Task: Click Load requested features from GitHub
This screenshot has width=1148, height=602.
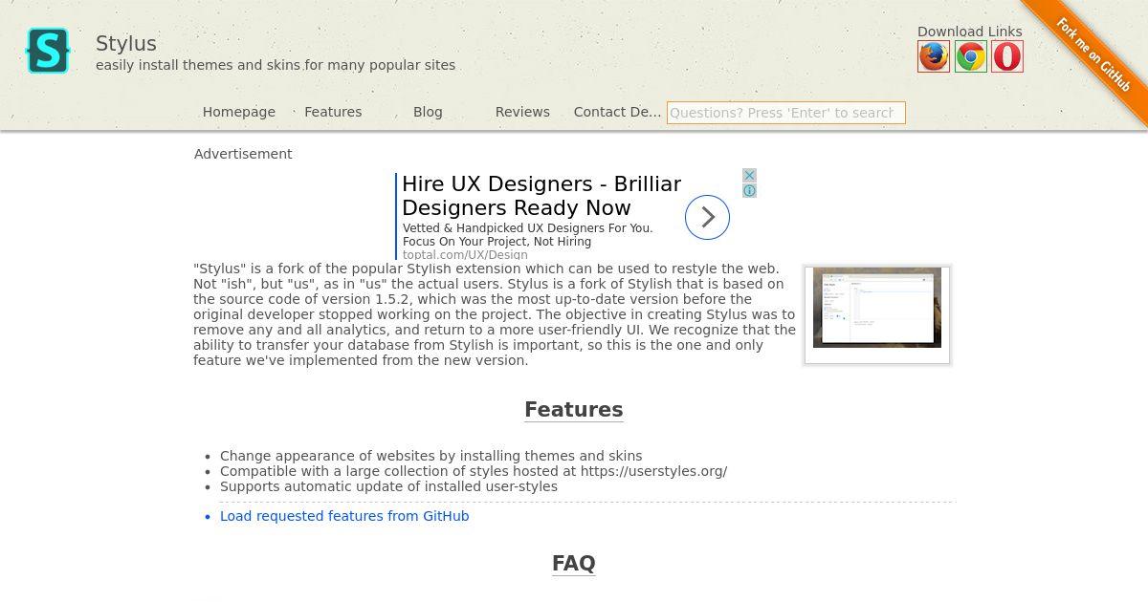Action: (x=344, y=516)
